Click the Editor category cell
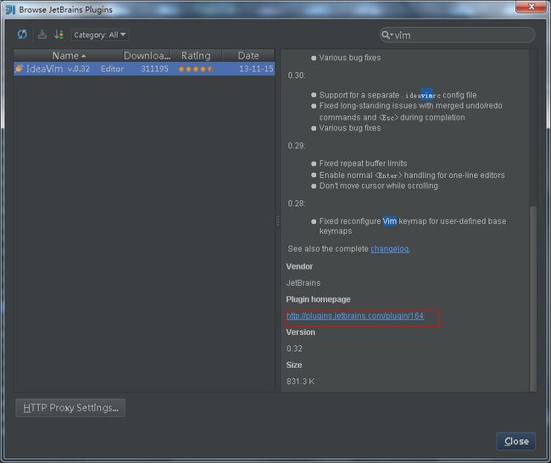 coord(112,69)
